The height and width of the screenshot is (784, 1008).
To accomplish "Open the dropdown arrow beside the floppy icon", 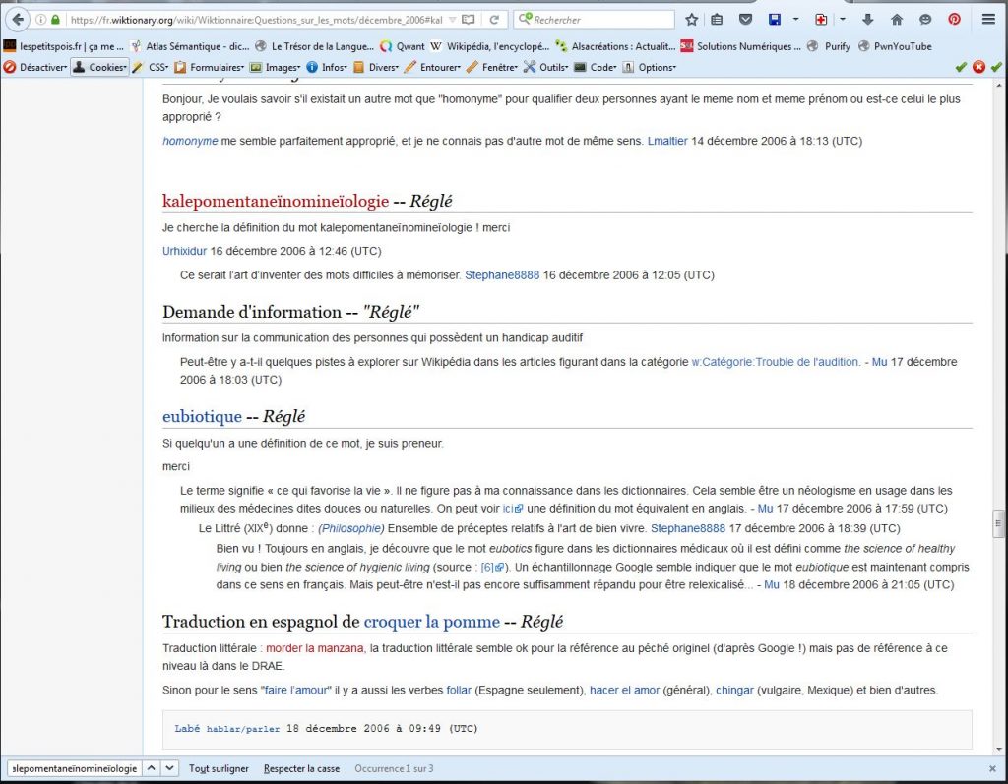I will click(795, 18).
